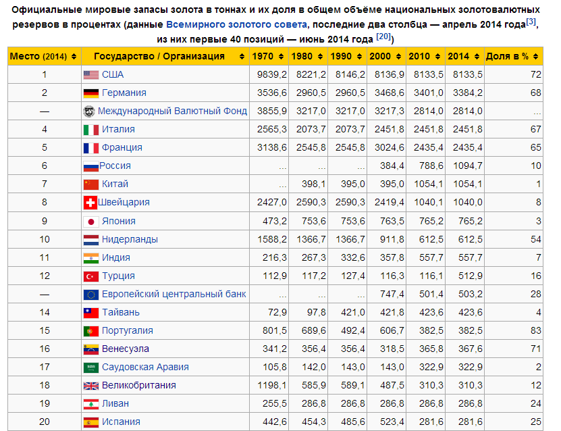Click the USA flag icon

(x=90, y=74)
